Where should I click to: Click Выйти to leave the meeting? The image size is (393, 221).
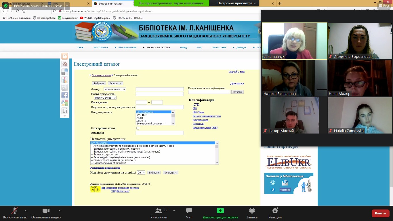tap(381, 213)
